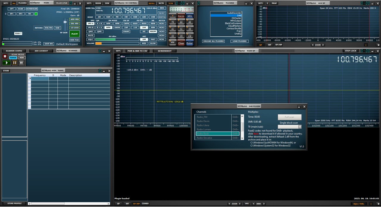Click keypad key 5 labeled 31
Screen dimensions: 381x207
click(x=181, y=28)
